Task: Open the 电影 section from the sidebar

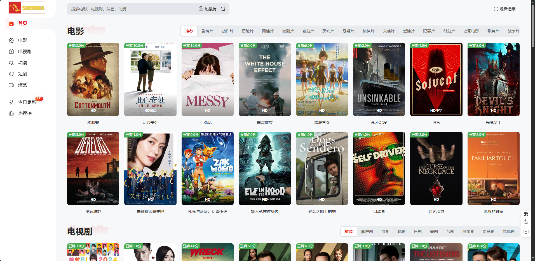Action: pos(22,40)
